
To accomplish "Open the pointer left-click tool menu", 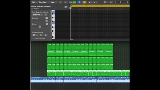I will pyautogui.click(x=90, y=2).
